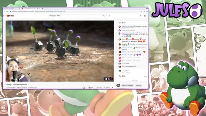The height and width of the screenshot is (116, 206).
Task: Expand the Live chat dropdown
Action: coord(122,23)
